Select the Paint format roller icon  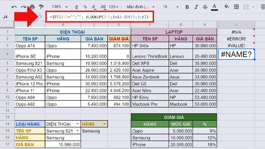click(41, 7)
